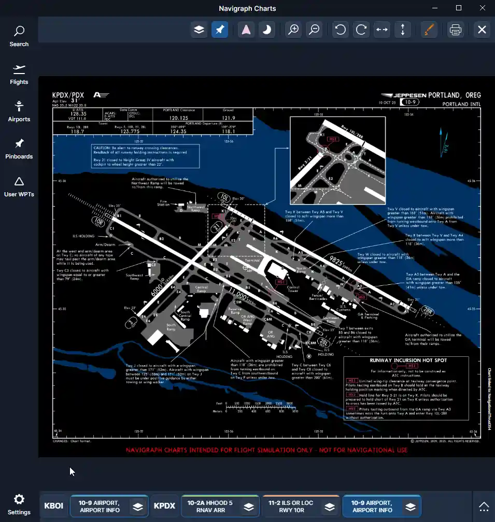495x522 pixels.
Task: Open layers icon on ILS RWY 10R tab
Action: pyautogui.click(x=330, y=506)
